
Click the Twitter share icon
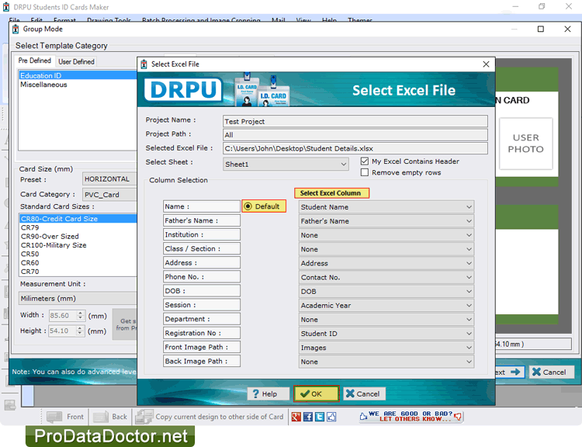[x=320, y=417]
